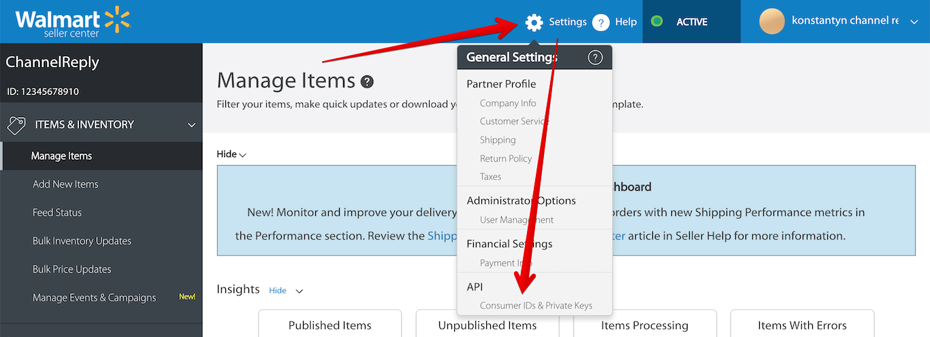Click the Help label in header
This screenshot has width=930, height=337.
pos(626,22)
